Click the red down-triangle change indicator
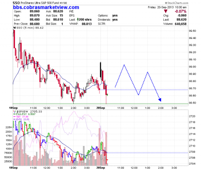Screen dimensions: 201x170 [x=166, y=11]
